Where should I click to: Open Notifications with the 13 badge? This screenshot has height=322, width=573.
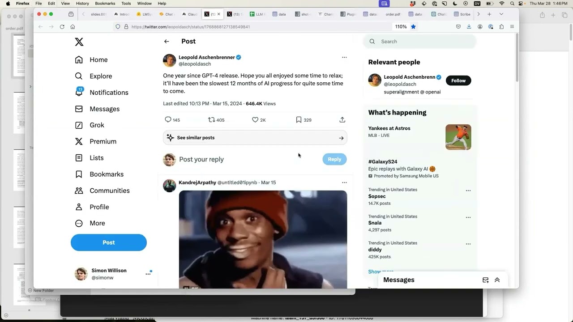click(101, 92)
